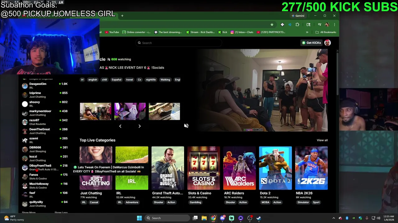The height and width of the screenshot is (223, 398).
Task: Open the Just Chatting category card
Action: pyautogui.click(x=96, y=168)
